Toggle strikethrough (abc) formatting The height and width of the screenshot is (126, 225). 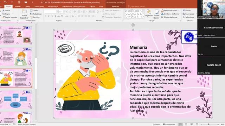(59, 16)
